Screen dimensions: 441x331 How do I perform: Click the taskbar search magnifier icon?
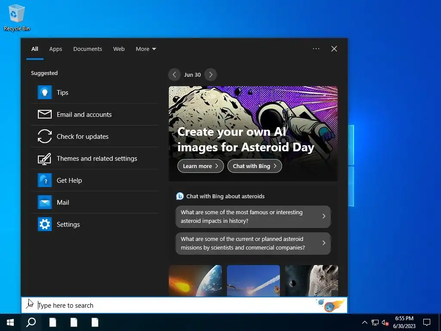pos(31,322)
